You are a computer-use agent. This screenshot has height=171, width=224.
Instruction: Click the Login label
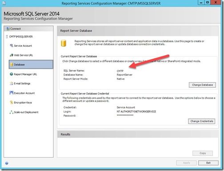coord(67,111)
